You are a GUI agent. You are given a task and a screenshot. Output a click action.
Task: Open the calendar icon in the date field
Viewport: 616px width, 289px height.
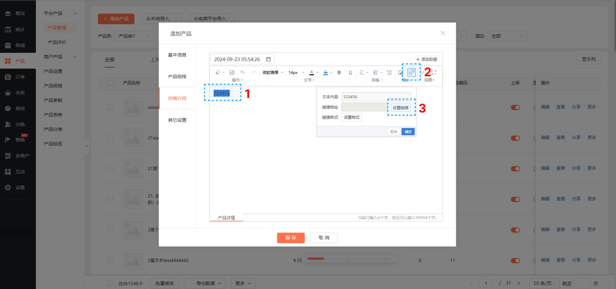(269, 59)
